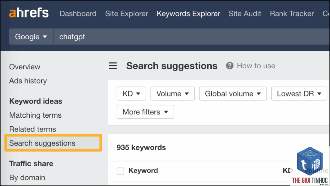
Task: Open the Global volume filter
Action: click(x=233, y=93)
